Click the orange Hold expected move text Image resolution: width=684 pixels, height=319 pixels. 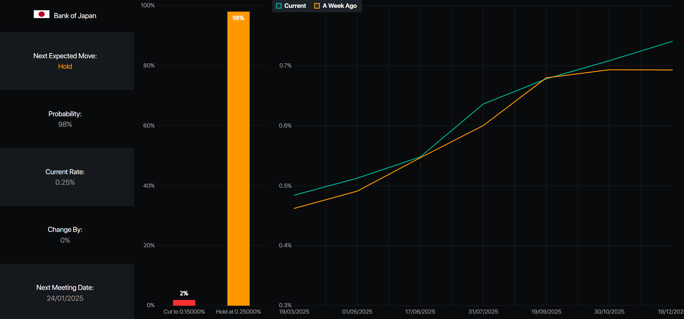coord(65,66)
